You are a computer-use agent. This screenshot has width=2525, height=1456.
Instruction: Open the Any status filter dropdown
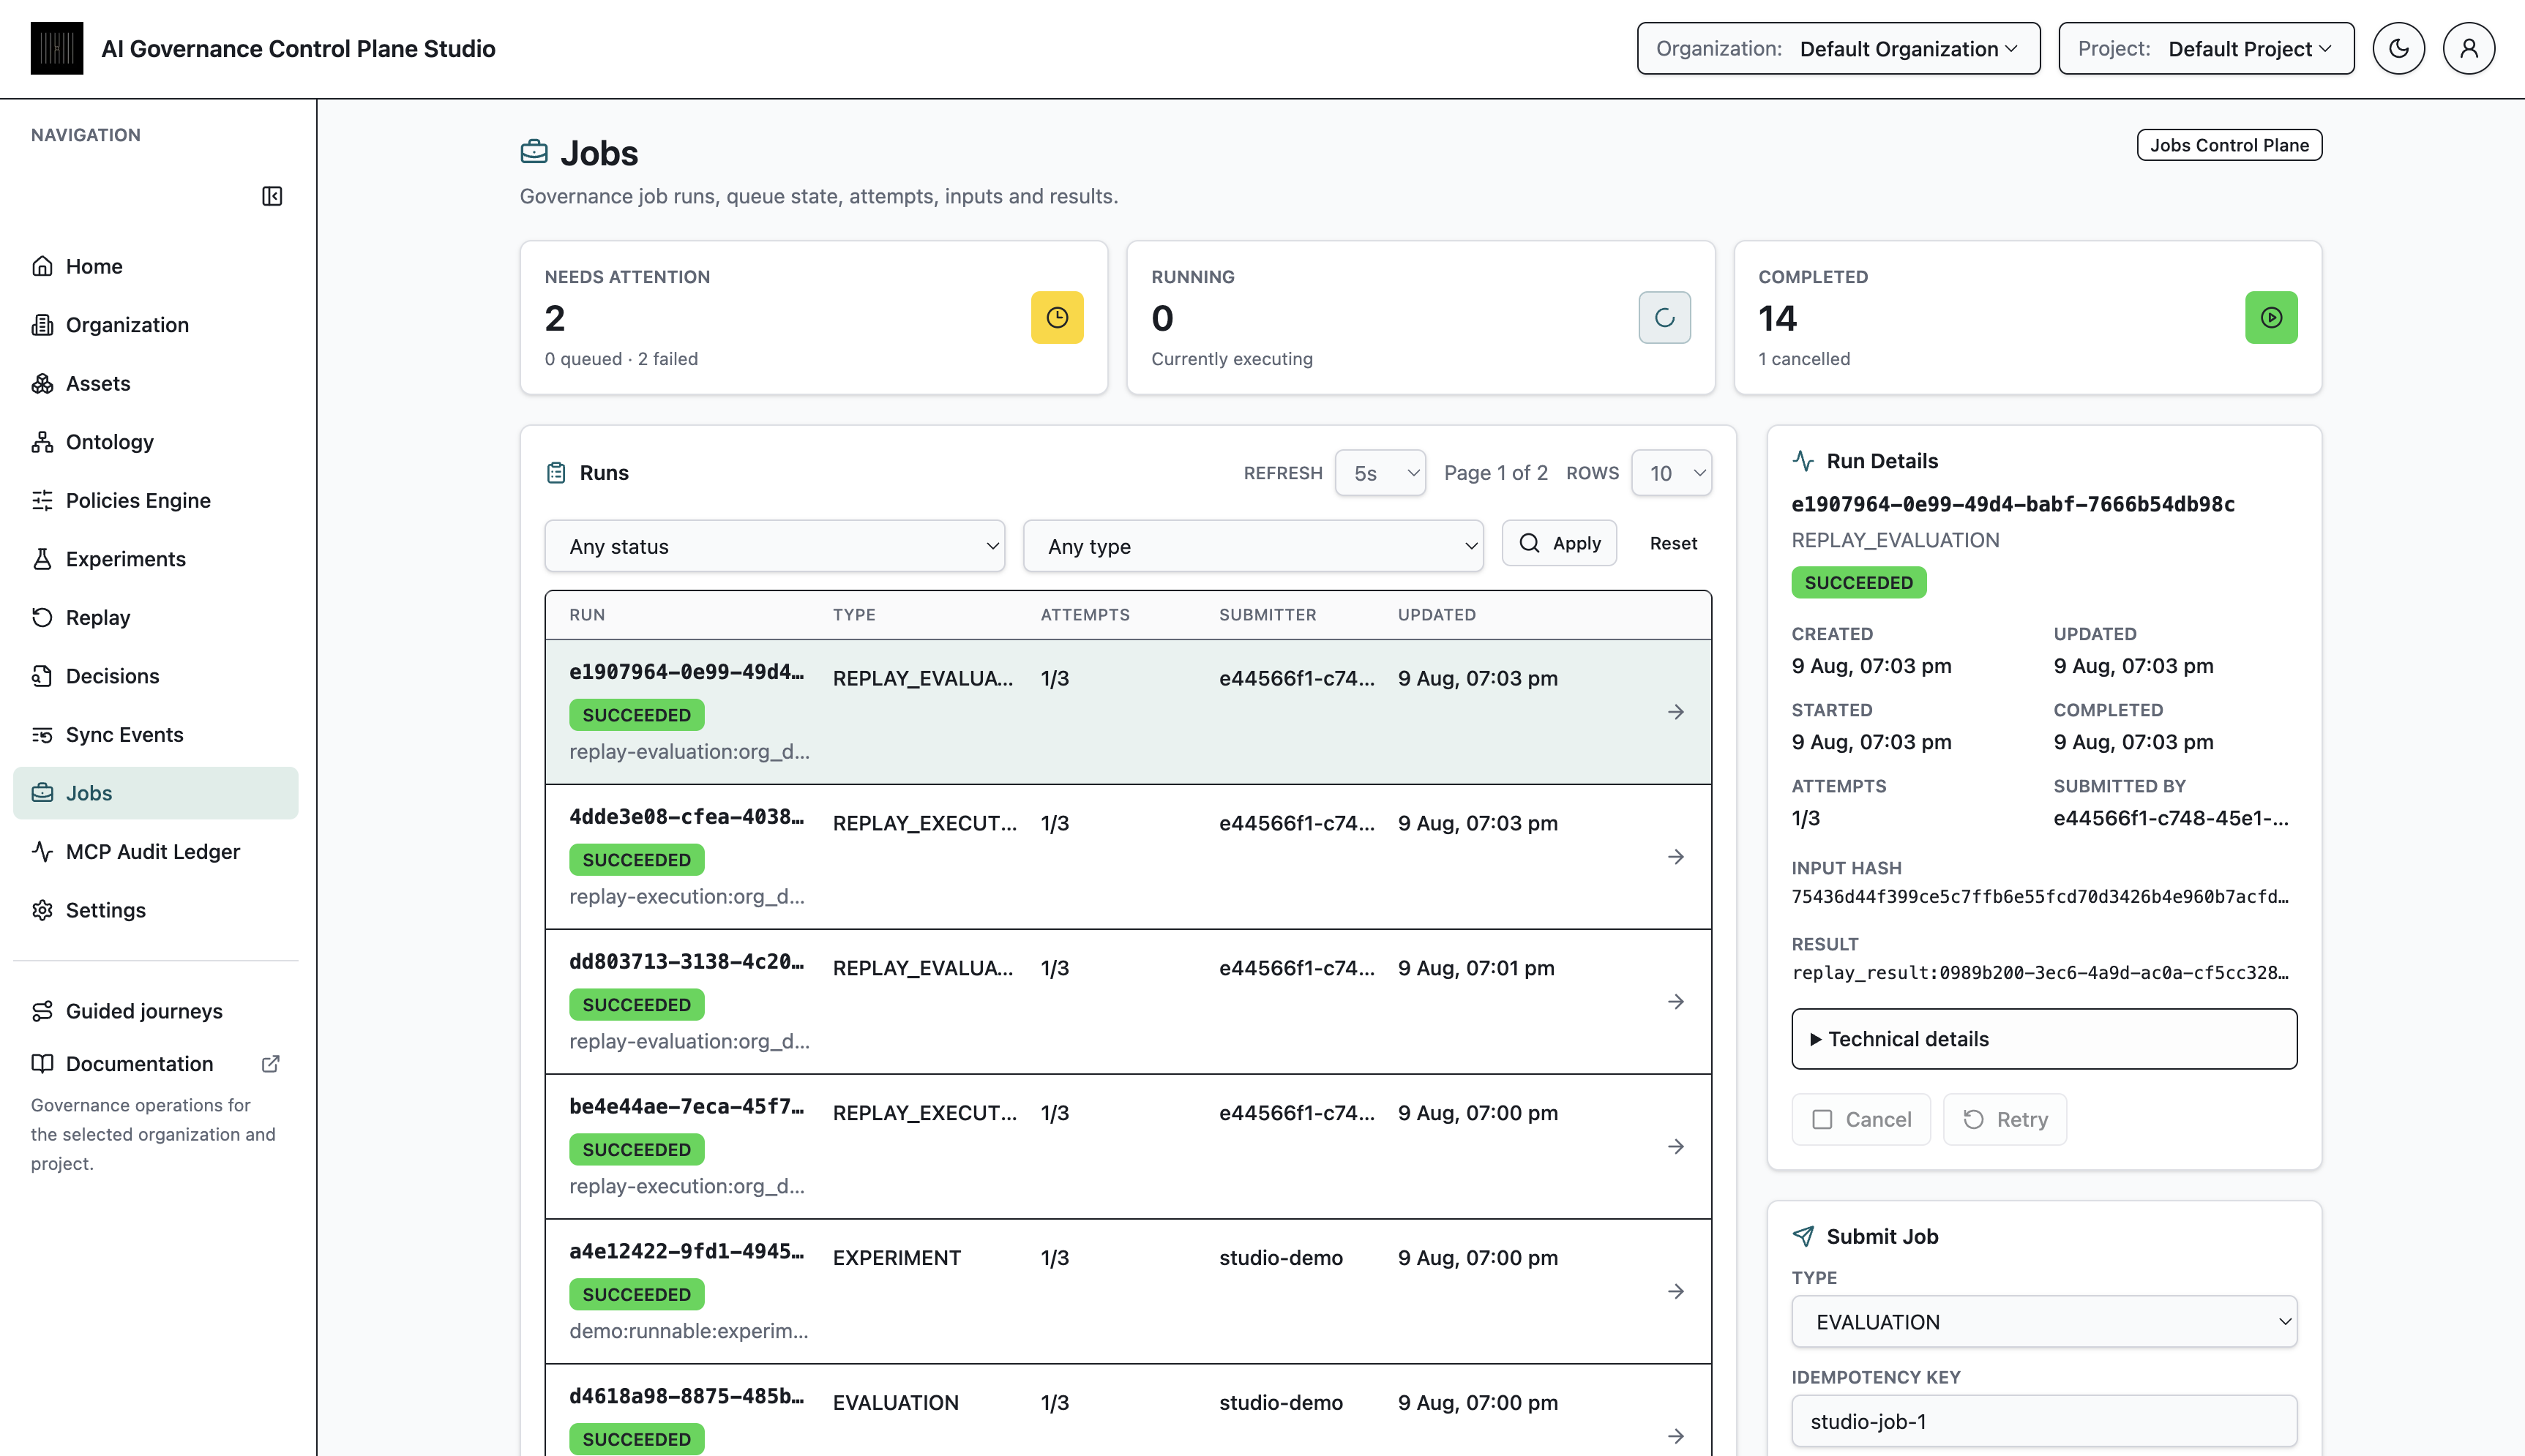[775, 546]
